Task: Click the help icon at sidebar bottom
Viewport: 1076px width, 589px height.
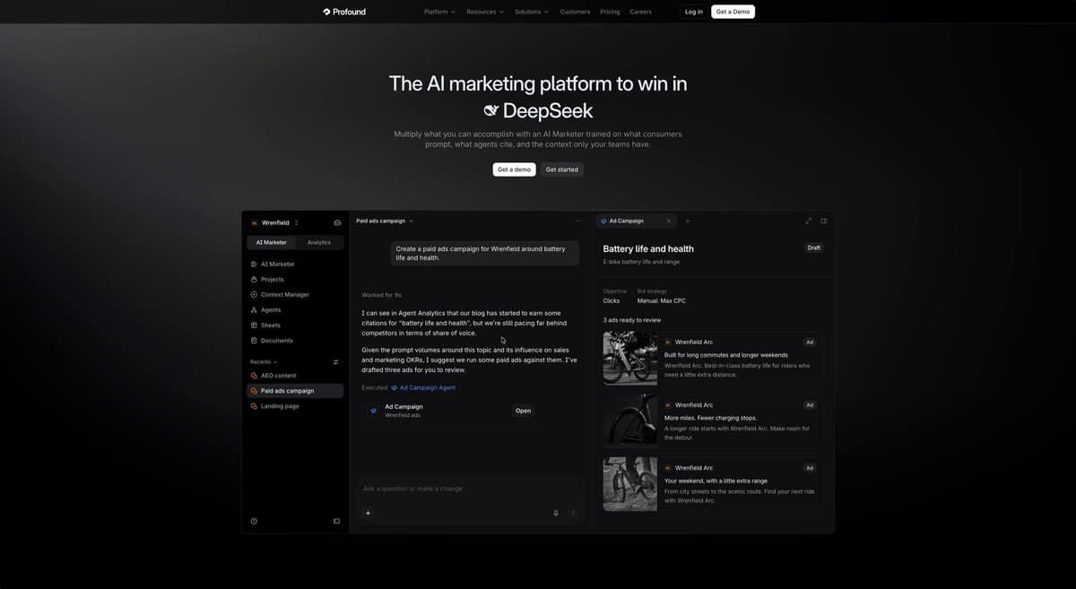Action: (254, 521)
